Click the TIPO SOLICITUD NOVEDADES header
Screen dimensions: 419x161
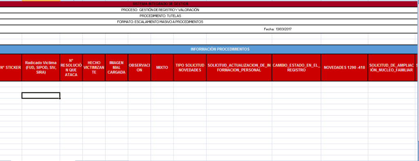coord(190,67)
